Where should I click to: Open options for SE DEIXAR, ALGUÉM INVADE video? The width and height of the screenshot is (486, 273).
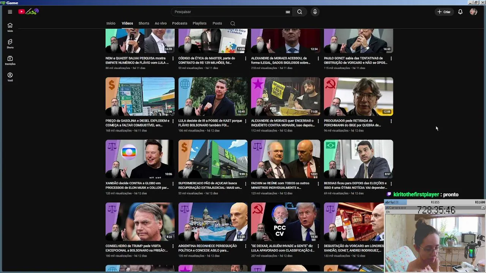pyautogui.click(x=318, y=246)
